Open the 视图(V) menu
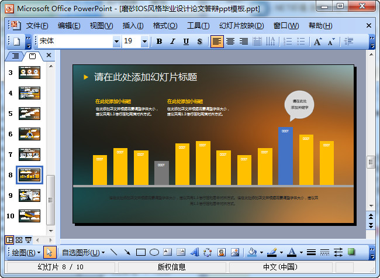The height and width of the screenshot is (278, 380). [x=101, y=26]
